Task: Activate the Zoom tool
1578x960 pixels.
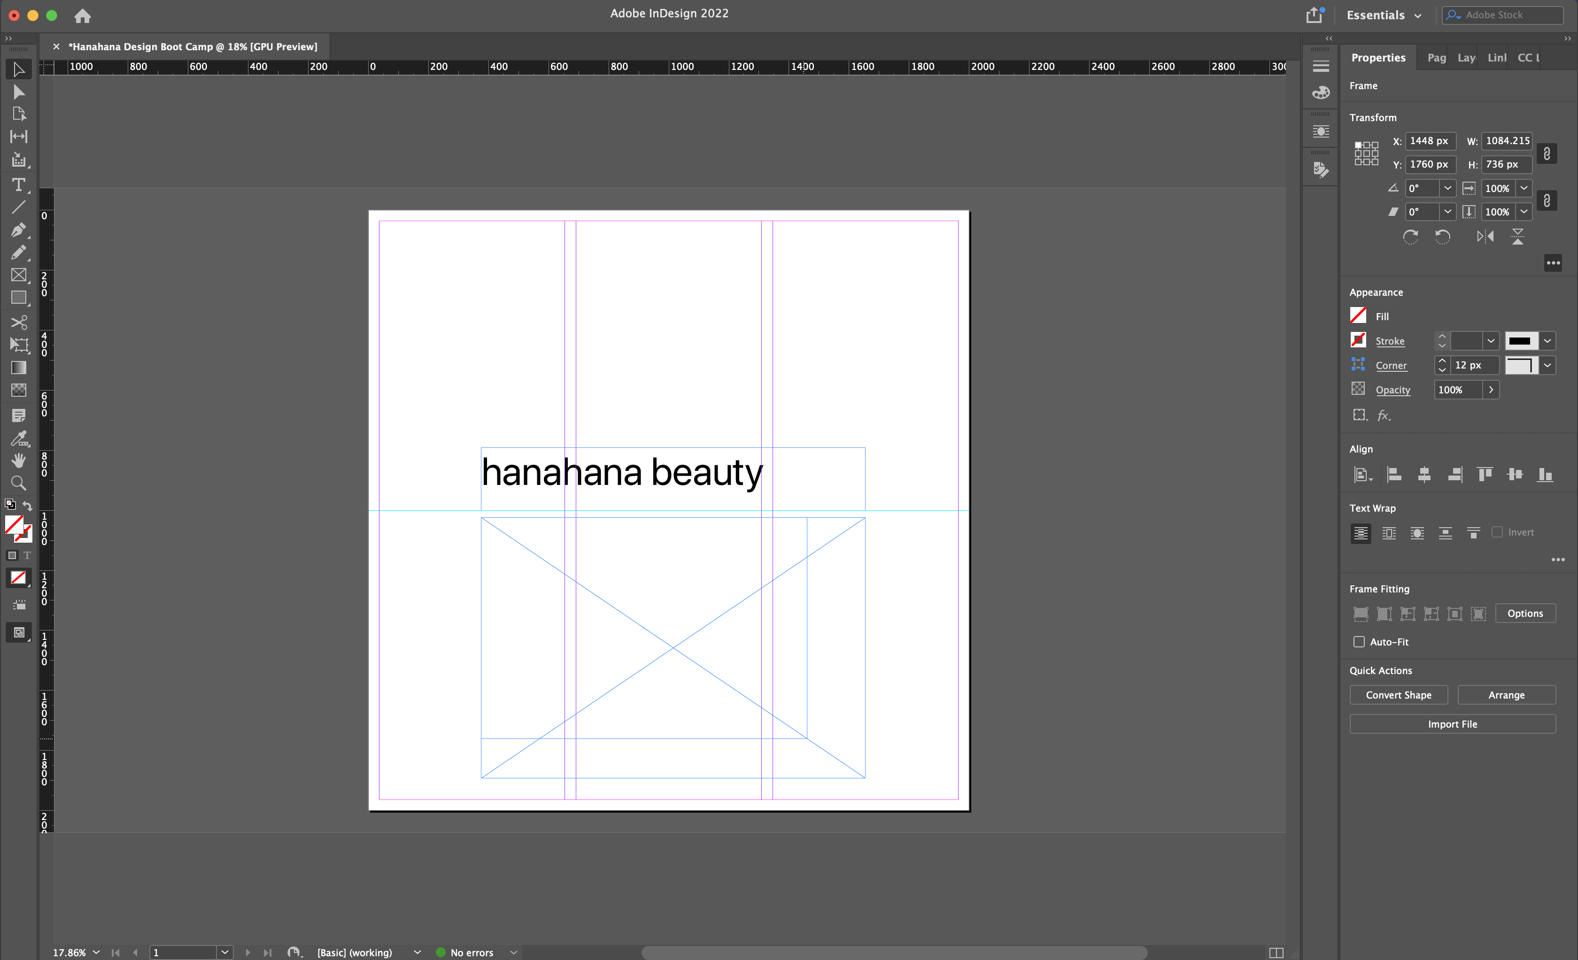Action: (19, 483)
